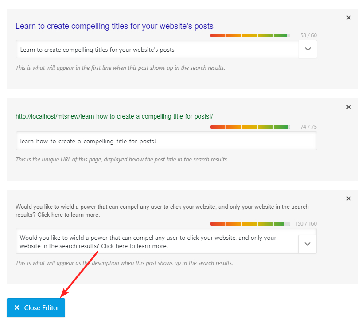The image size is (362, 326).
Task: Click the URL length progress bar
Action: (x=250, y=127)
